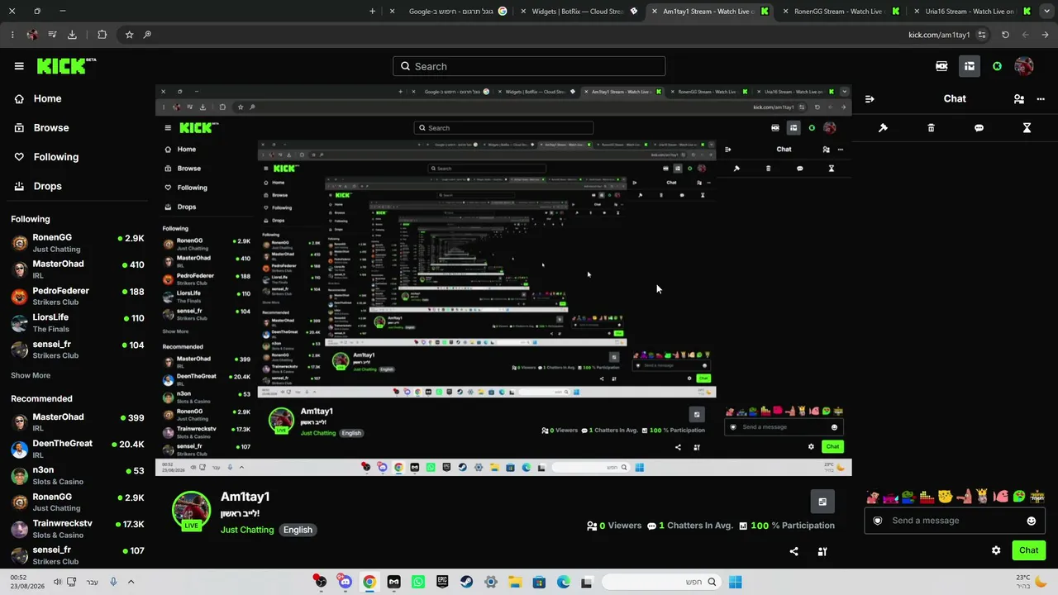Expand Following list with Show More

point(31,375)
